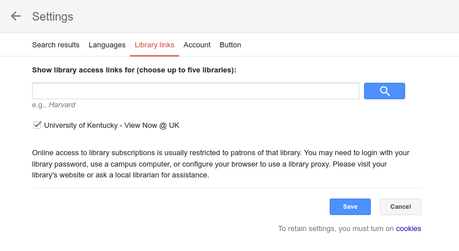Go to the Account tab
Screen dimensions: 459x251
pos(197,45)
